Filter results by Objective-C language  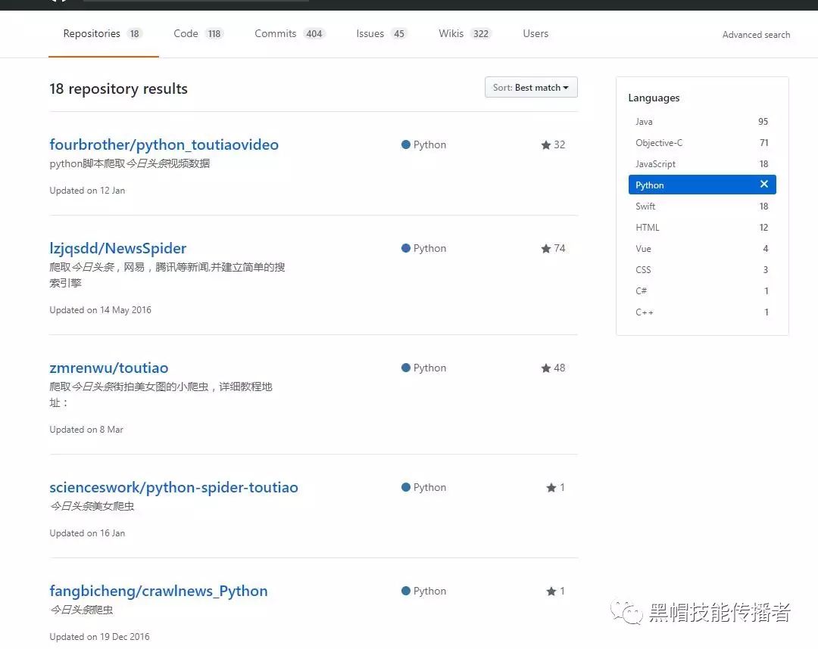(702, 143)
